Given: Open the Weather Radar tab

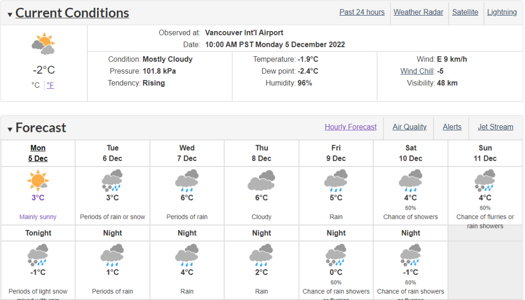Looking at the screenshot, I should pos(418,12).
